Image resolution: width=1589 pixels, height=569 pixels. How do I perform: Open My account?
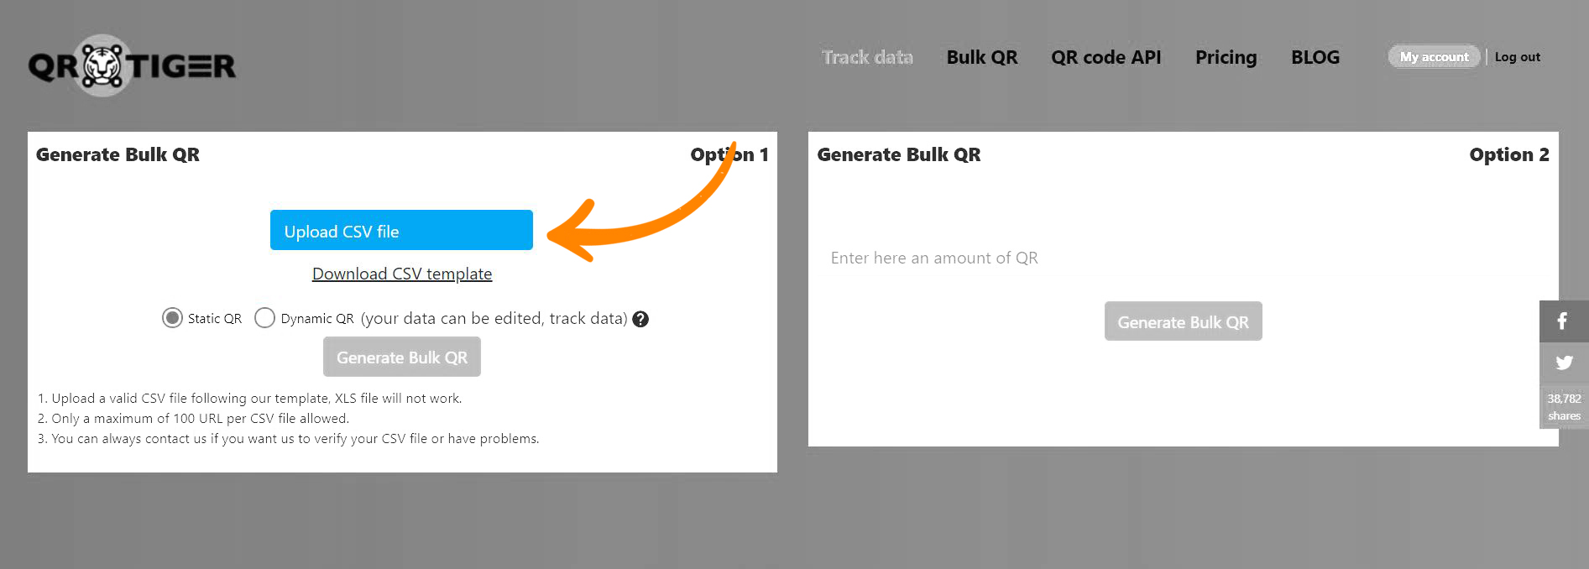[x=1434, y=56]
